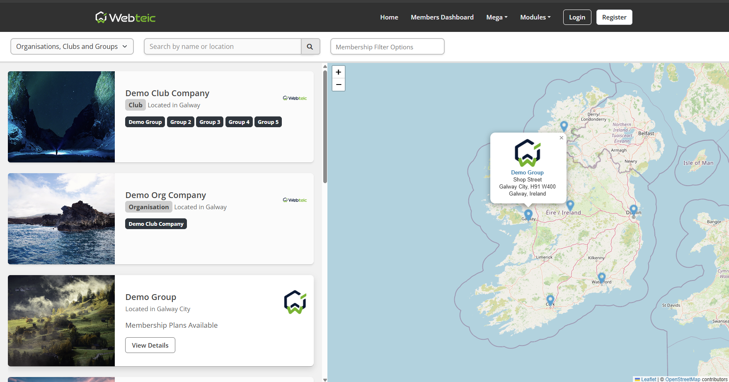Close the Demo Group map popup
Viewport: 729px width, 382px height.
(x=562, y=138)
